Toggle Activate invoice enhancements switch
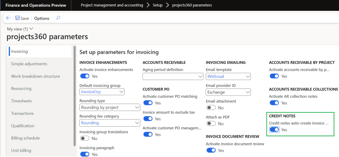 click(84, 76)
